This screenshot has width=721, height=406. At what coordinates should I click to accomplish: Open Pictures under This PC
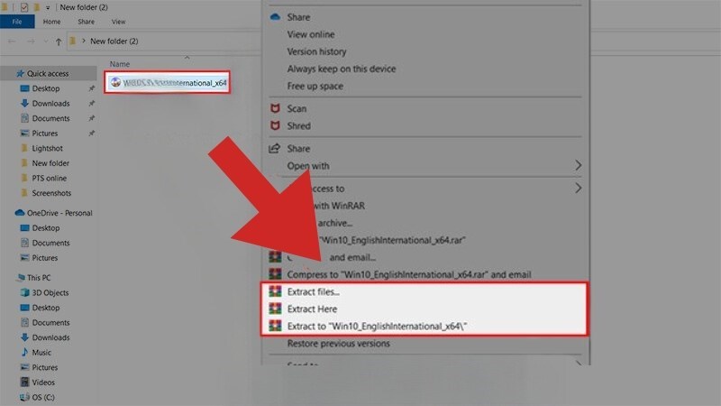pyautogui.click(x=44, y=367)
